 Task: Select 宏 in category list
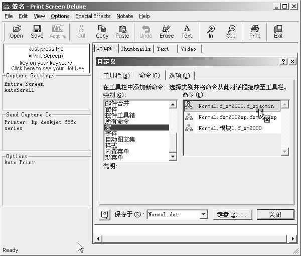136,127
